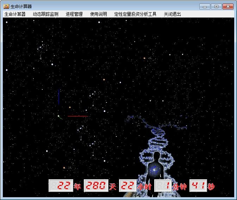Click the minutes counter showing 1
Viewport: 237px width, 200px height.
click(x=163, y=186)
